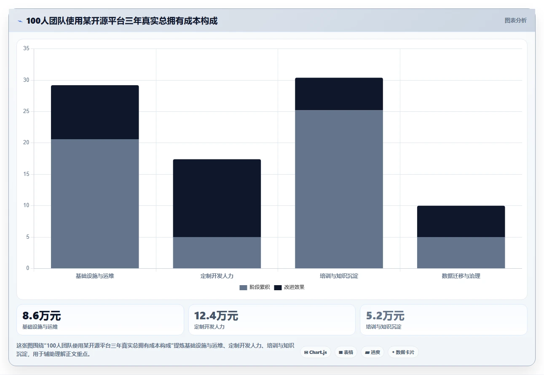Toggle the 阶段累积 legend entry
This screenshot has width=544, height=375.
(x=255, y=287)
